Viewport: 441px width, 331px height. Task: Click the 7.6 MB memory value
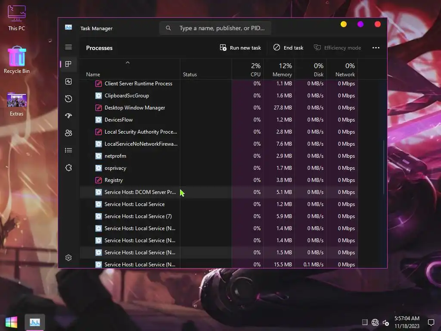pyautogui.click(x=284, y=144)
